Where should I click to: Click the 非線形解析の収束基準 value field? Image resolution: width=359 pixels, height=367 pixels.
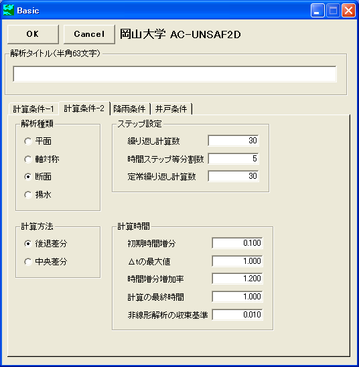click(237, 315)
